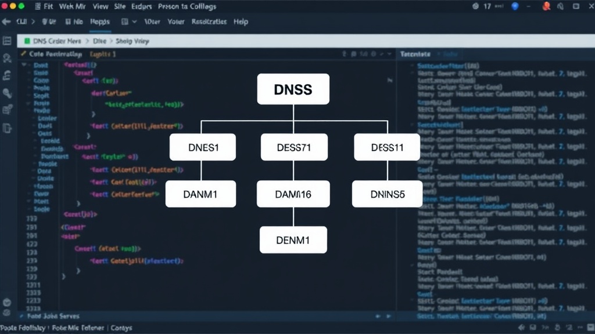
Task: Click the first small icon in the editor header
Action: pos(345,54)
